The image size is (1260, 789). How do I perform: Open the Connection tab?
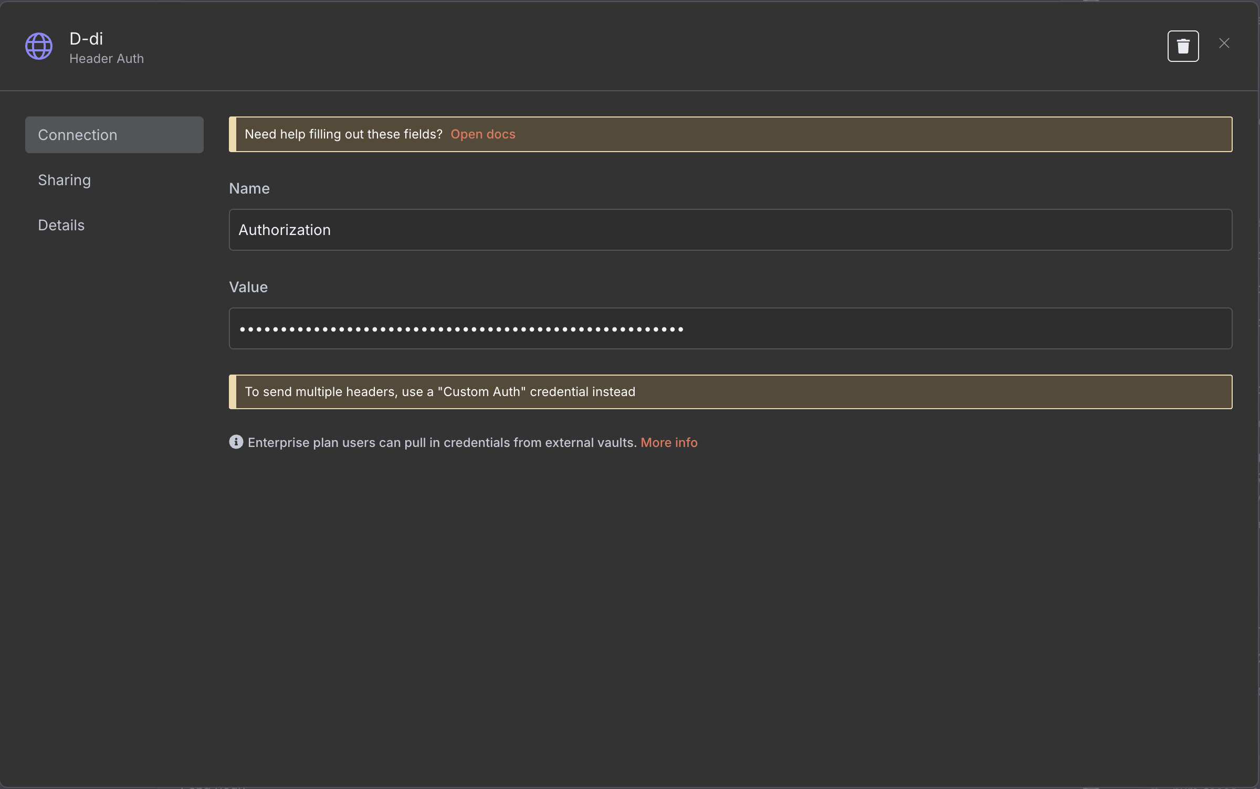pyautogui.click(x=114, y=135)
